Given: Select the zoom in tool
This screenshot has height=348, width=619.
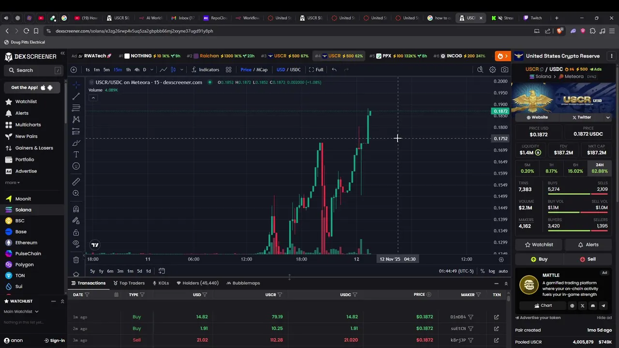Looking at the screenshot, I should click(76, 193).
